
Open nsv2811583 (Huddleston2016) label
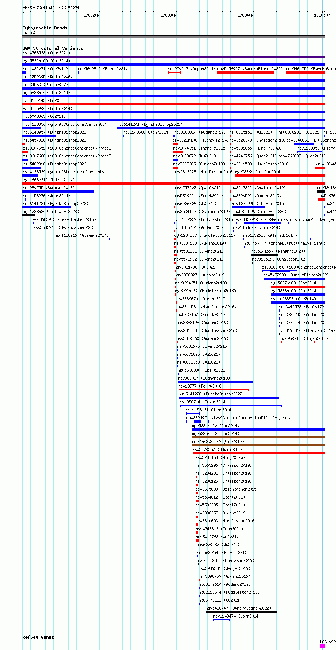(260, 164)
